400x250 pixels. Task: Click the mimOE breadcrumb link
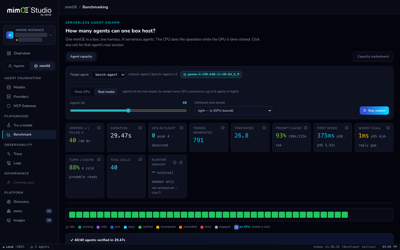71,7
